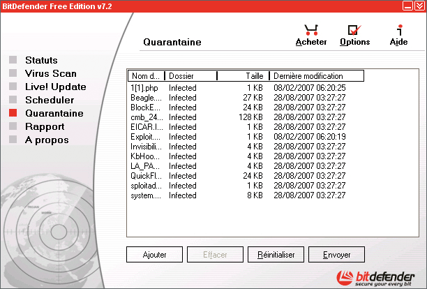Screen dimensions: 427x289
Task: Click the 128 KB size cell
Action: pyautogui.click(x=250, y=117)
